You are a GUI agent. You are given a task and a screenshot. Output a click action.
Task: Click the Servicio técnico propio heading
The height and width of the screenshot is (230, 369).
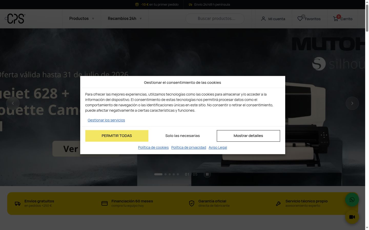click(306, 201)
